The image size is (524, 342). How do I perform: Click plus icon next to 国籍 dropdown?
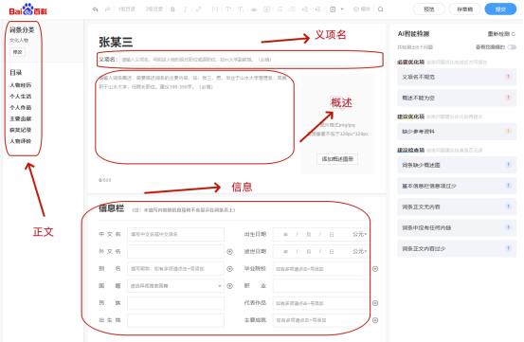coord(230,286)
